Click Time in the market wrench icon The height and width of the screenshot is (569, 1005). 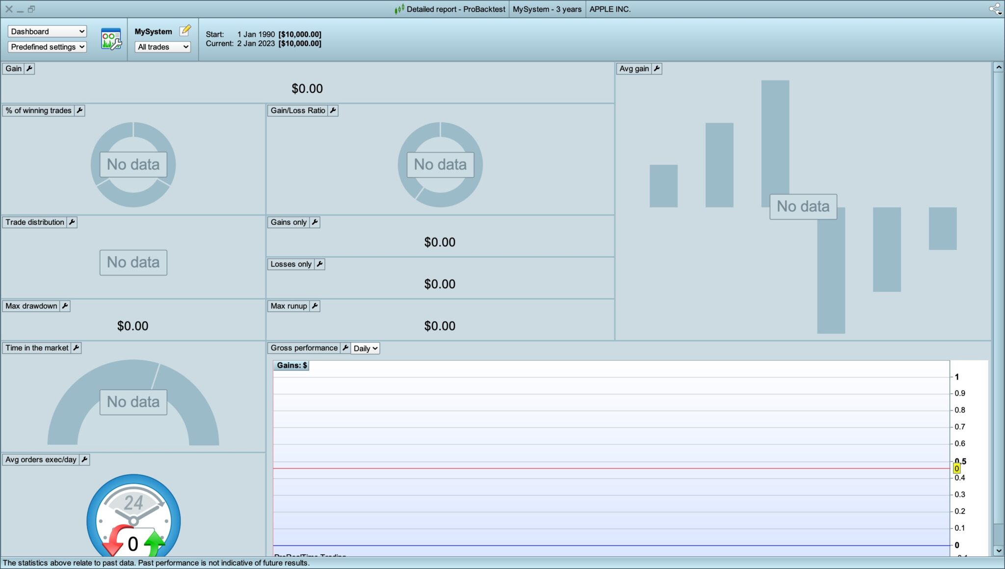click(76, 348)
